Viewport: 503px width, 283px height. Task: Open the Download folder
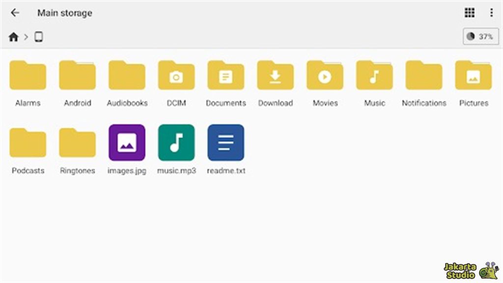click(x=275, y=76)
